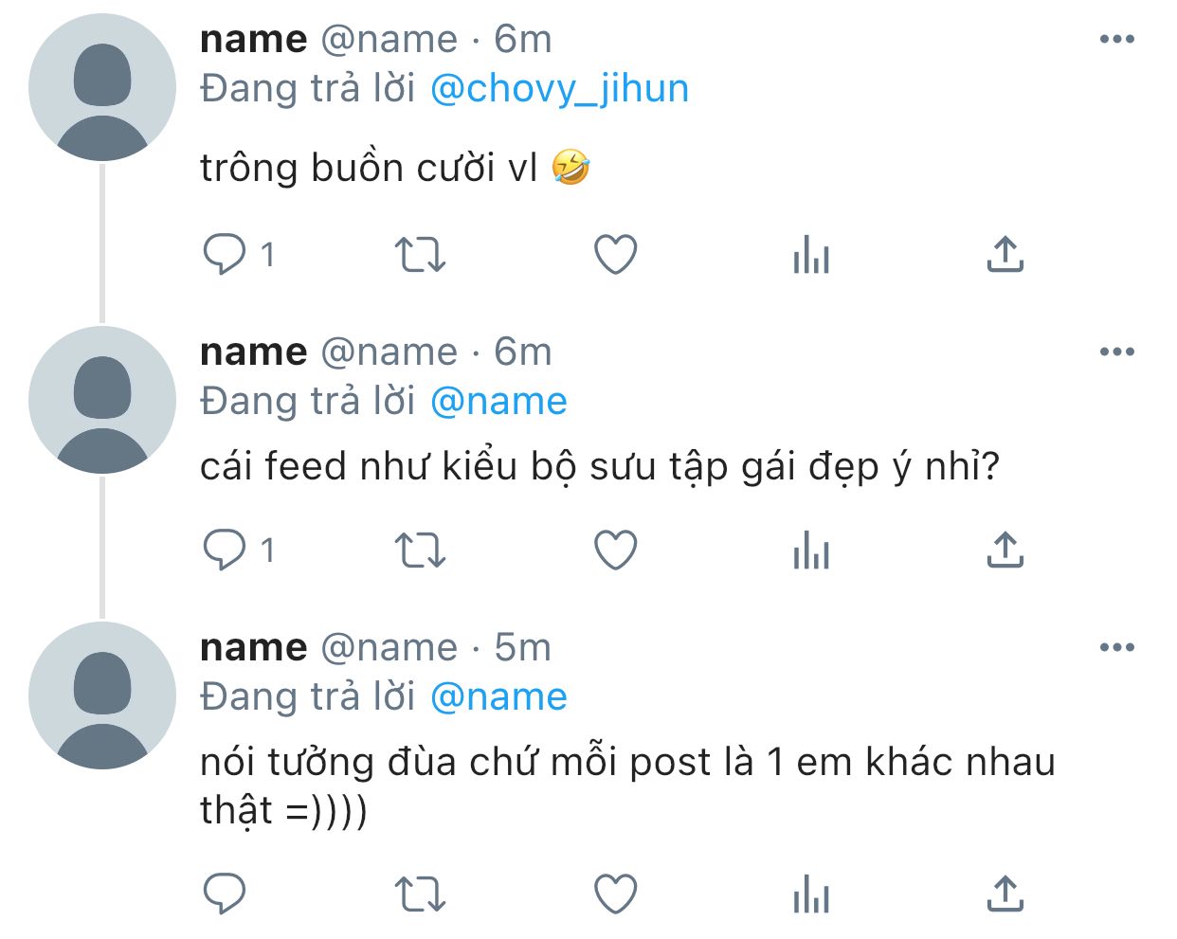Open more options for the first tweet
The width and height of the screenshot is (1177, 939).
point(1117,39)
